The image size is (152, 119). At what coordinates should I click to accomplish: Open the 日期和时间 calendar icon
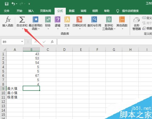[79, 20]
